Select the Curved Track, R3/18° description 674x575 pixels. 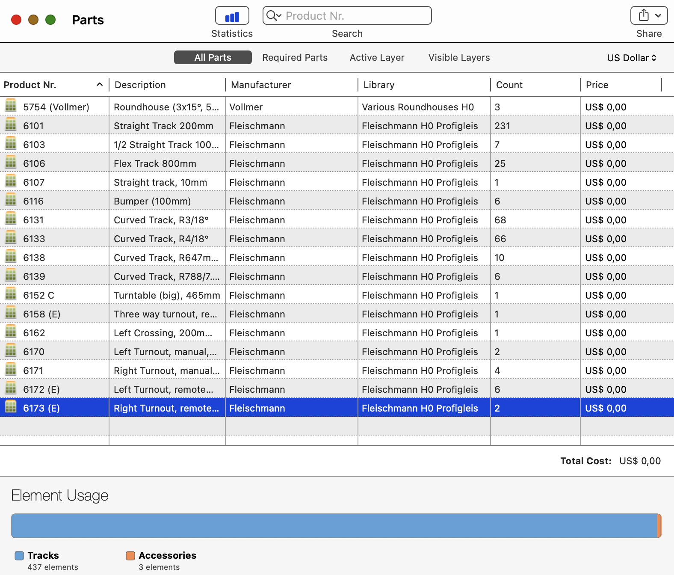(x=161, y=220)
